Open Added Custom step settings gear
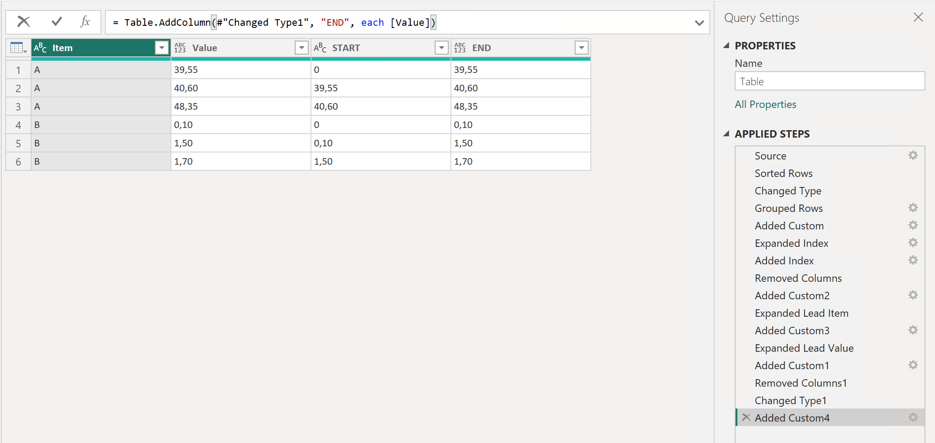This screenshot has width=935, height=443. pos(913,225)
